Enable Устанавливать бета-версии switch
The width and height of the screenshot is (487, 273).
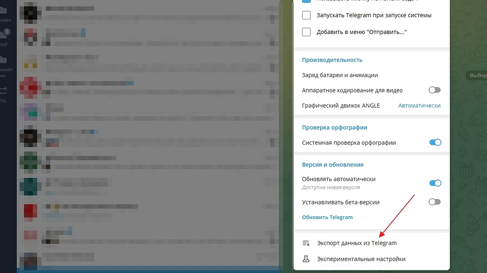click(x=434, y=202)
